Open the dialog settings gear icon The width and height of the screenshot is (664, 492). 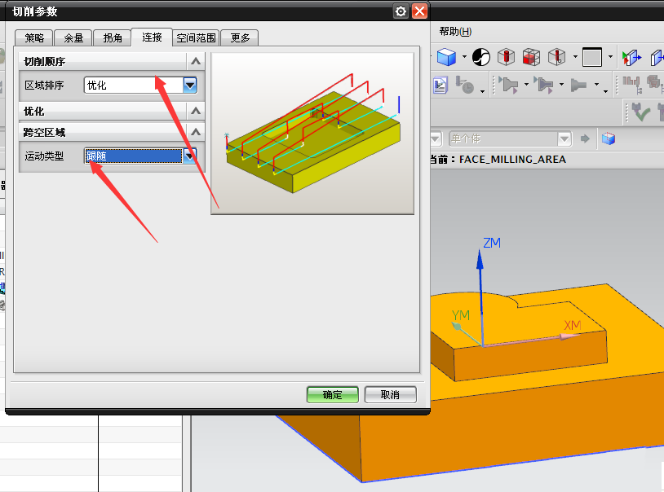tap(400, 11)
